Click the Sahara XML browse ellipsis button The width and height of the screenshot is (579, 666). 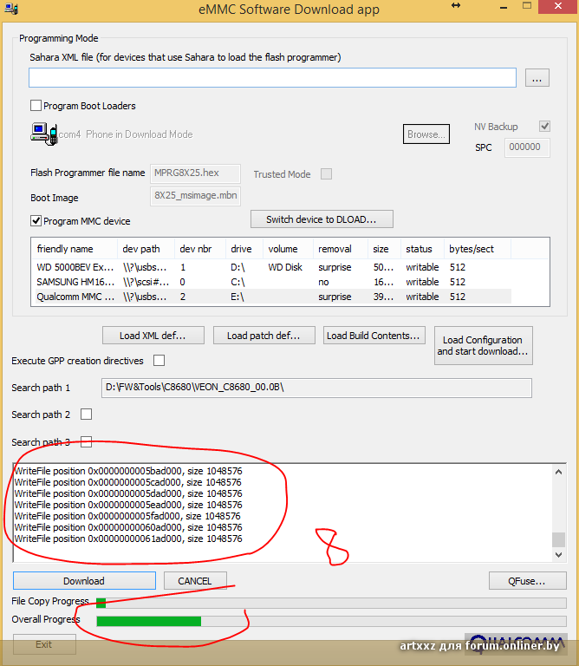click(537, 78)
